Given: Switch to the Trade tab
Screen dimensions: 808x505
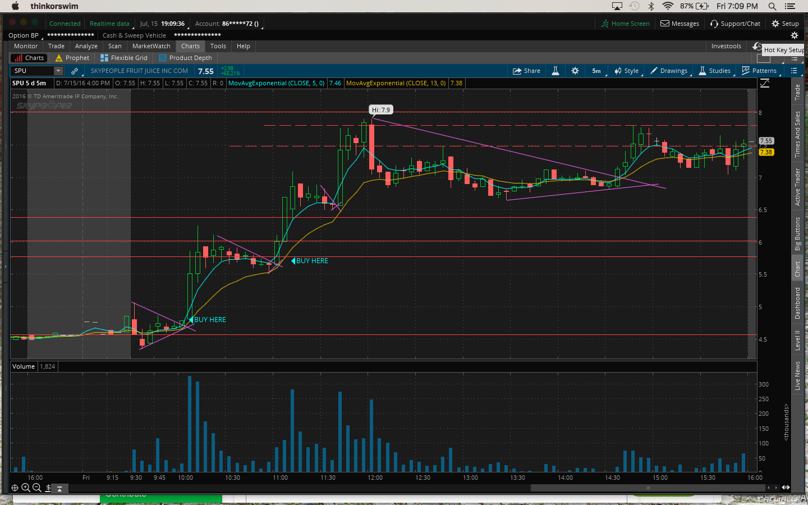Looking at the screenshot, I should point(56,46).
